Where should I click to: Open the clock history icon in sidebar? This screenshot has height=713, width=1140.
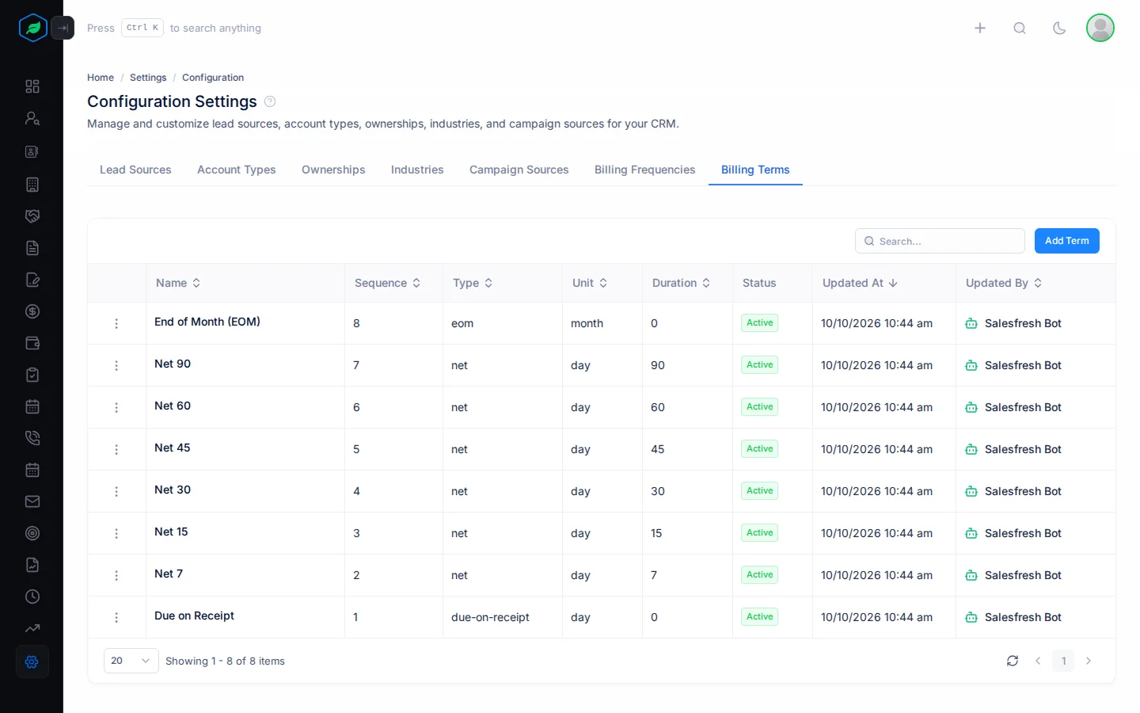click(x=32, y=597)
